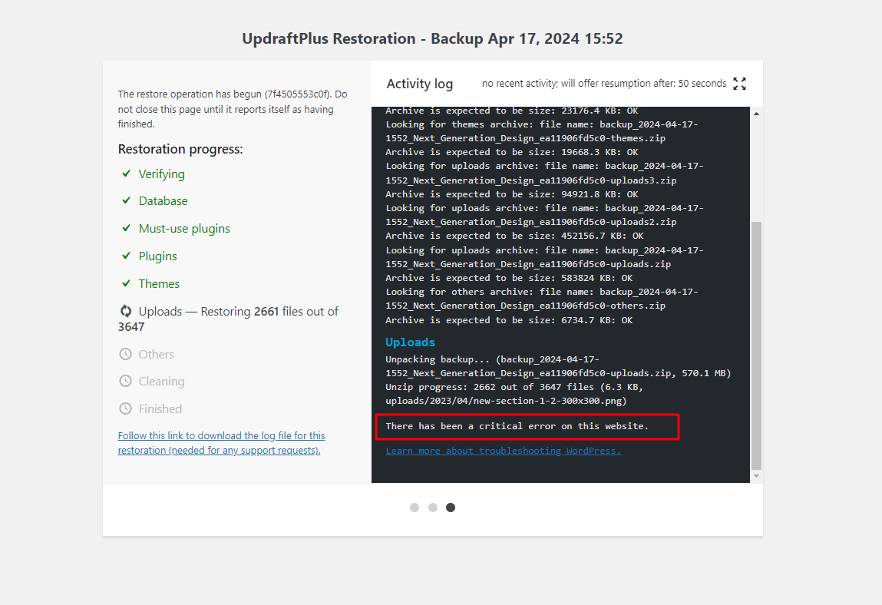Select the first pagination dot

(415, 507)
